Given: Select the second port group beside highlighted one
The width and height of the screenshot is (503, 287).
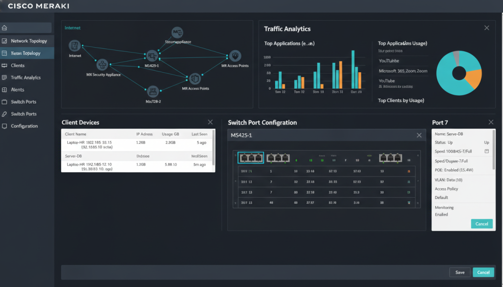Looking at the screenshot, I should [278, 157].
